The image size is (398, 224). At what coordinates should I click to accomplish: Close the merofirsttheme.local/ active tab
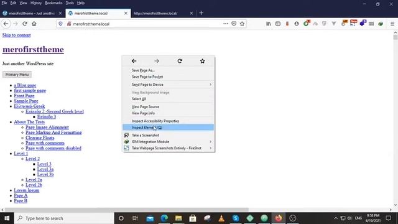(x=126, y=13)
